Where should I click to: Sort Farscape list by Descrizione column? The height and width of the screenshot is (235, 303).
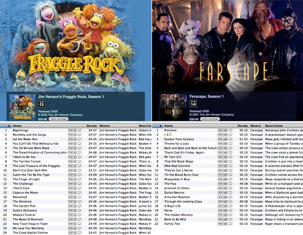point(283,125)
